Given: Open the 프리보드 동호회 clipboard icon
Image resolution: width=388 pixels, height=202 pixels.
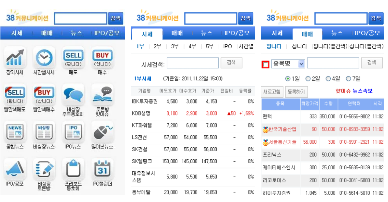Looking at the screenshot, I should click(73, 169).
